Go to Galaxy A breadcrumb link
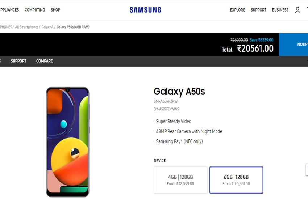 click(x=47, y=27)
